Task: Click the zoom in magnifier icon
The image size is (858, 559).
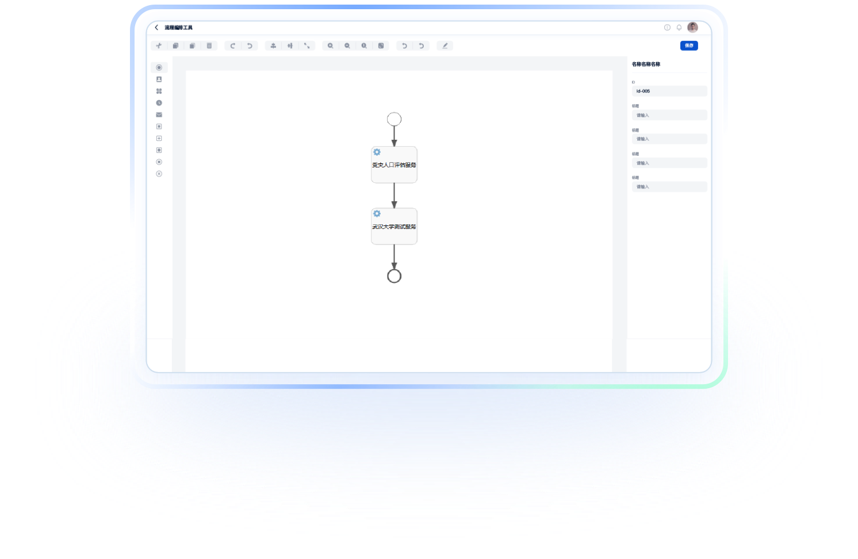Action: click(330, 46)
